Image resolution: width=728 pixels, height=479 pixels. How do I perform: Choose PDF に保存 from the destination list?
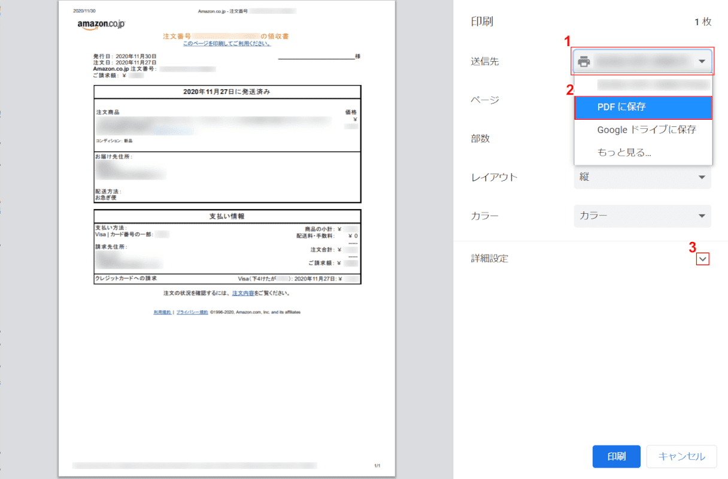[x=643, y=107]
